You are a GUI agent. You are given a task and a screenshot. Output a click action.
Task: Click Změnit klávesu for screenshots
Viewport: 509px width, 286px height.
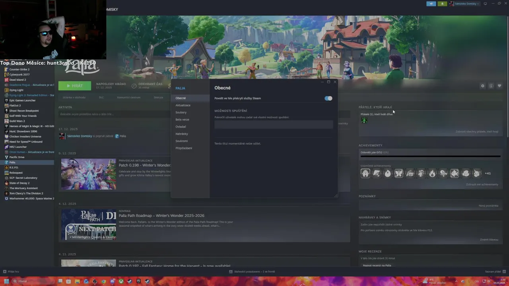click(x=489, y=240)
